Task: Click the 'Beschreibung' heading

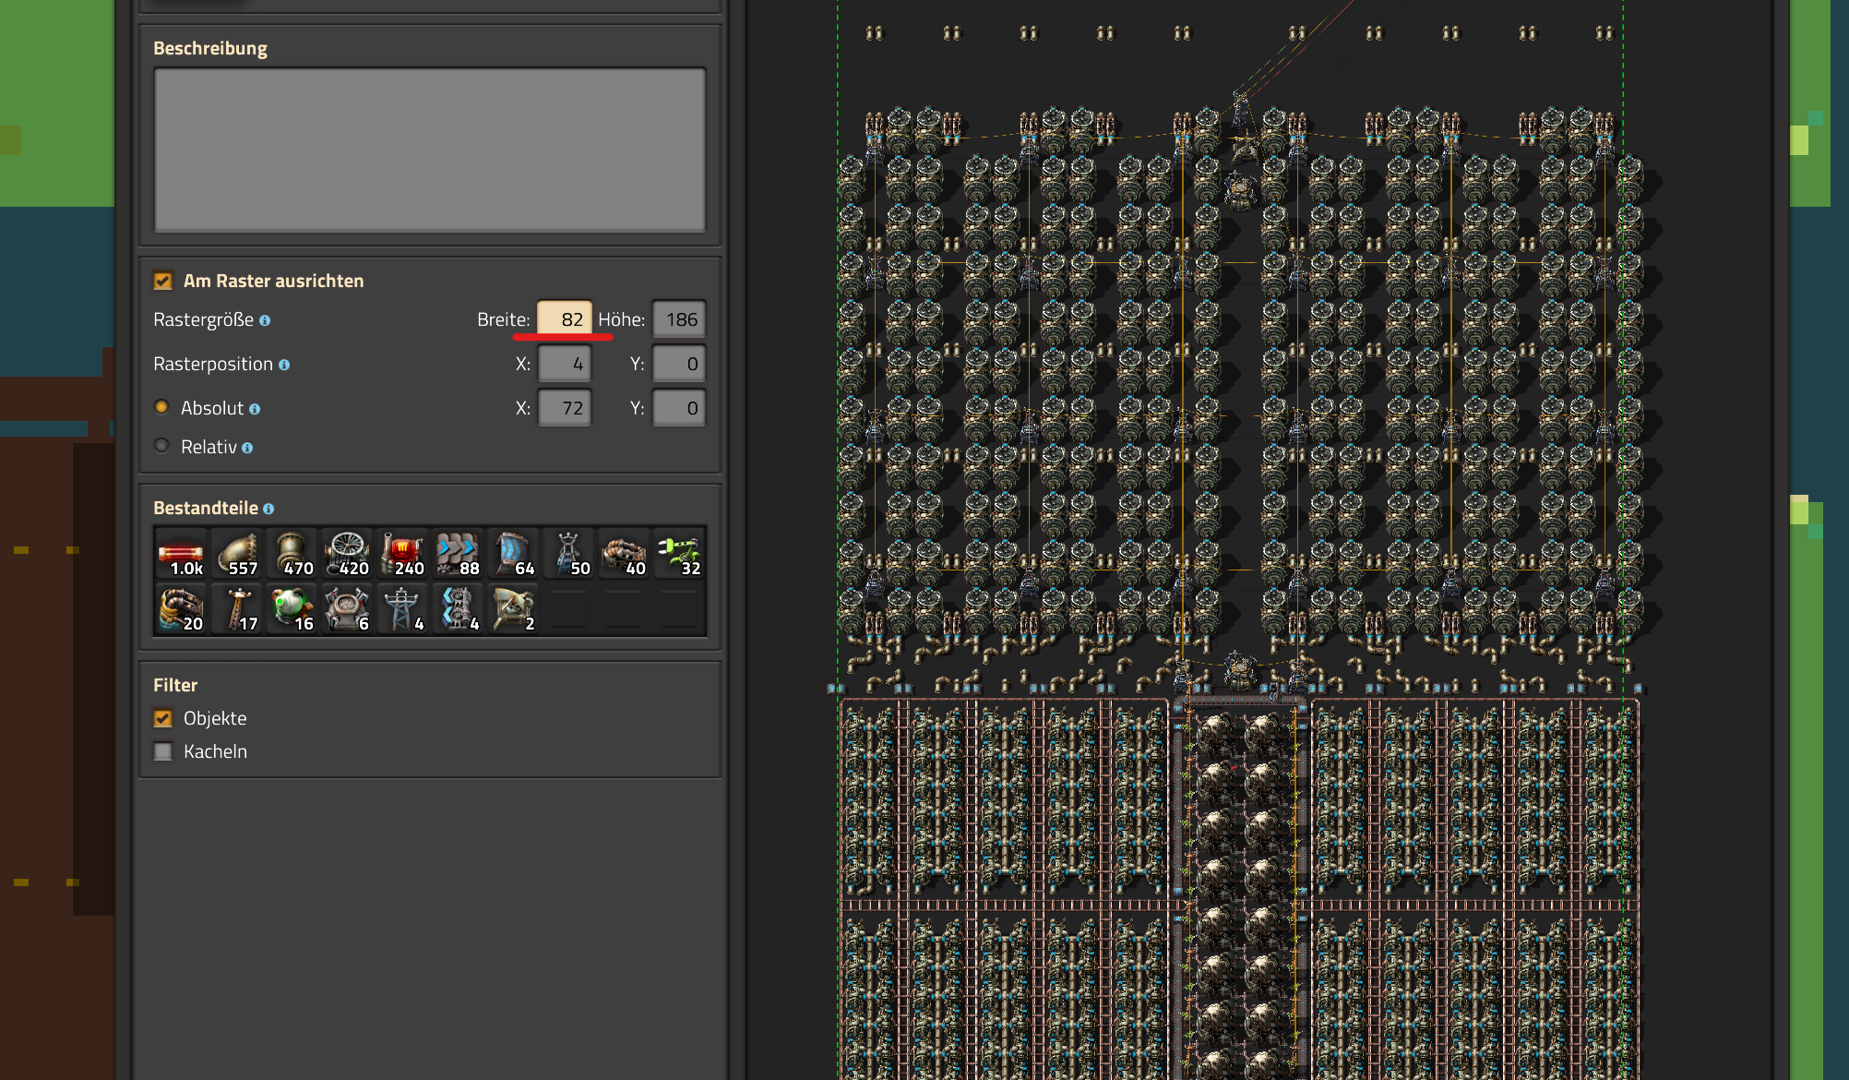Action: tap(210, 48)
